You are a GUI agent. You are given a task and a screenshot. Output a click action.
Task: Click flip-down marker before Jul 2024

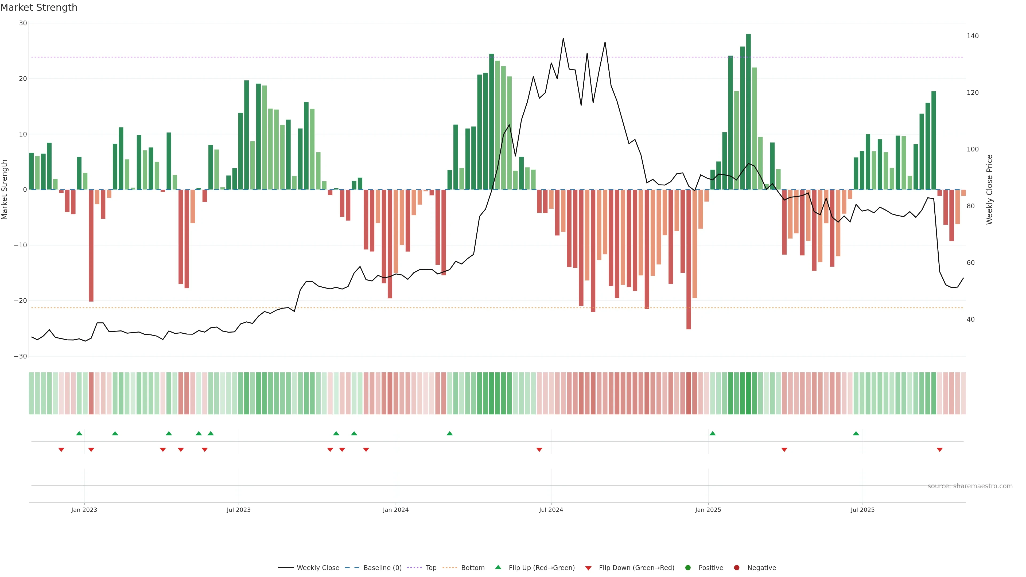(539, 450)
